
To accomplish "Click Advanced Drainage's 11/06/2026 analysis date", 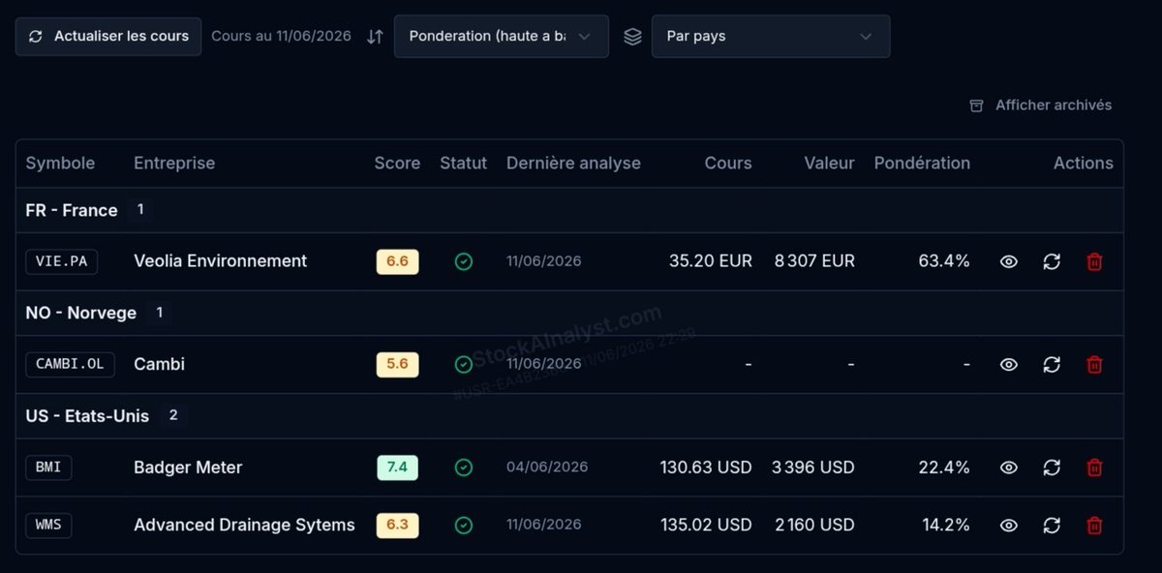I will point(544,524).
